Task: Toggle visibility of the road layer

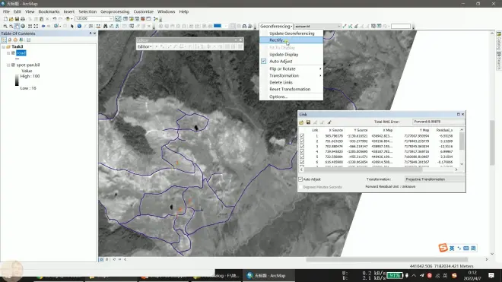Action: 13,52
